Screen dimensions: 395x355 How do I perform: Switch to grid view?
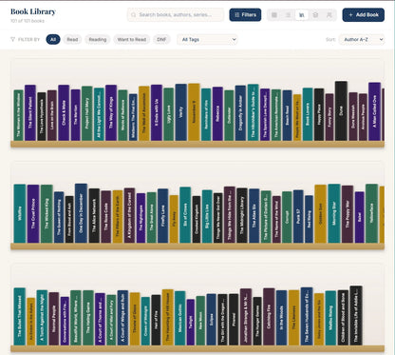[x=274, y=15]
